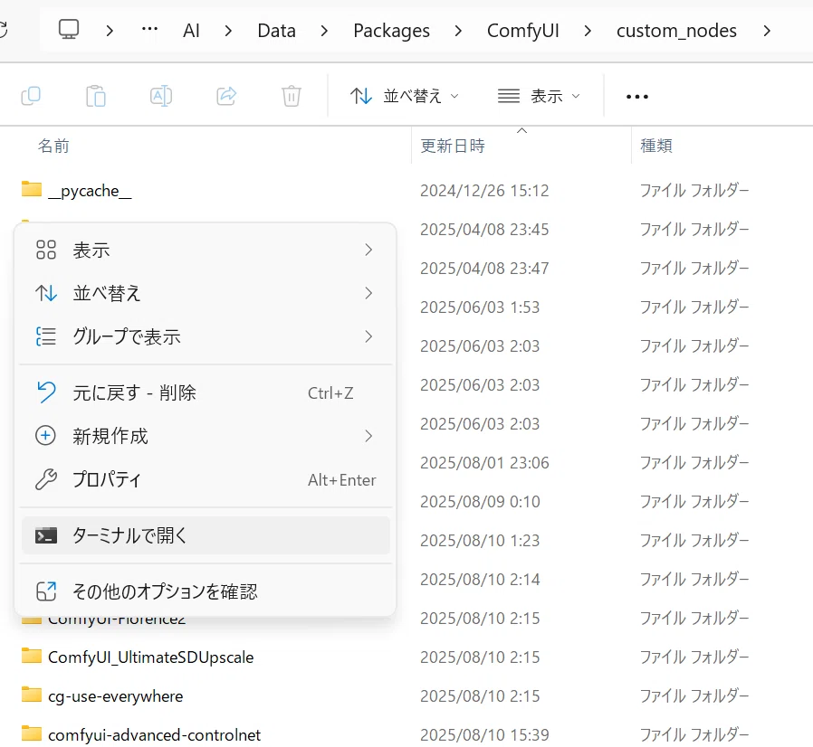Click the plus circle icon beside 新規作成
813x747 pixels.
[x=45, y=436]
